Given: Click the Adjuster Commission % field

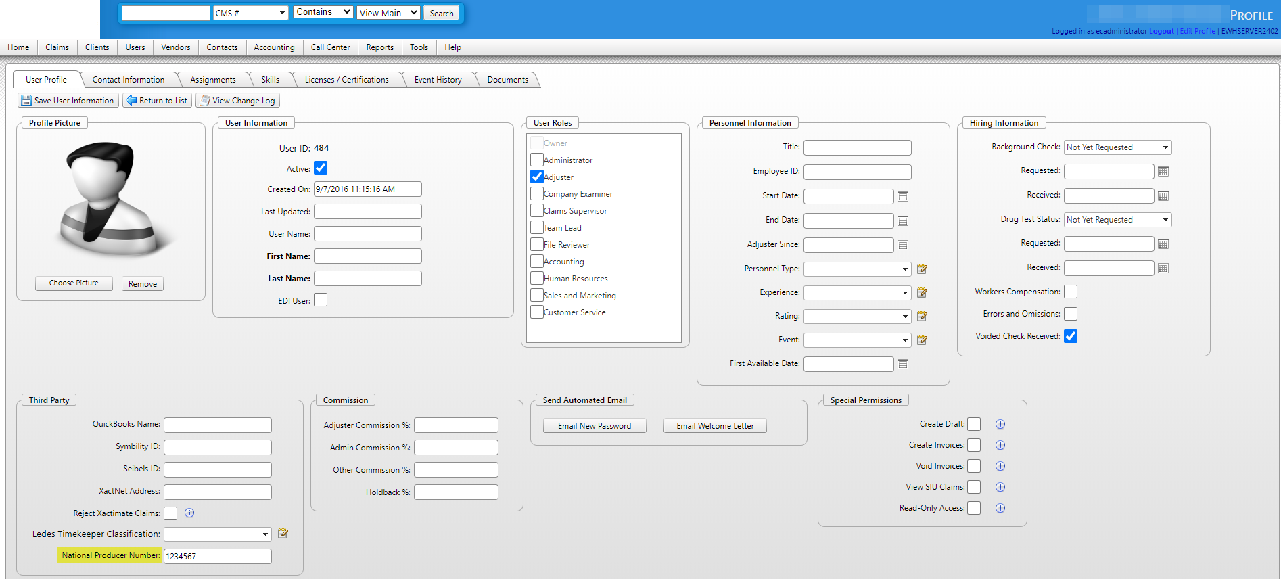Looking at the screenshot, I should [456, 425].
